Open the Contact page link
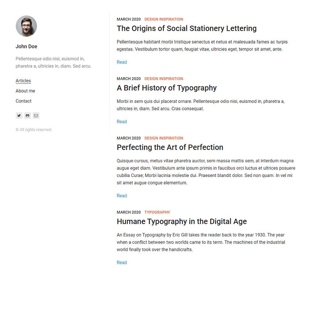This screenshot has width=310, height=310. click(x=24, y=101)
